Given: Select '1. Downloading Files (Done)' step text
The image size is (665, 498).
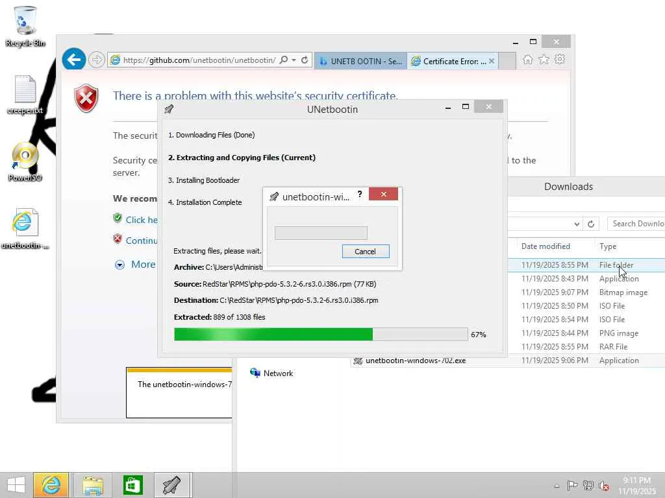Looking at the screenshot, I should pyautogui.click(x=211, y=135).
